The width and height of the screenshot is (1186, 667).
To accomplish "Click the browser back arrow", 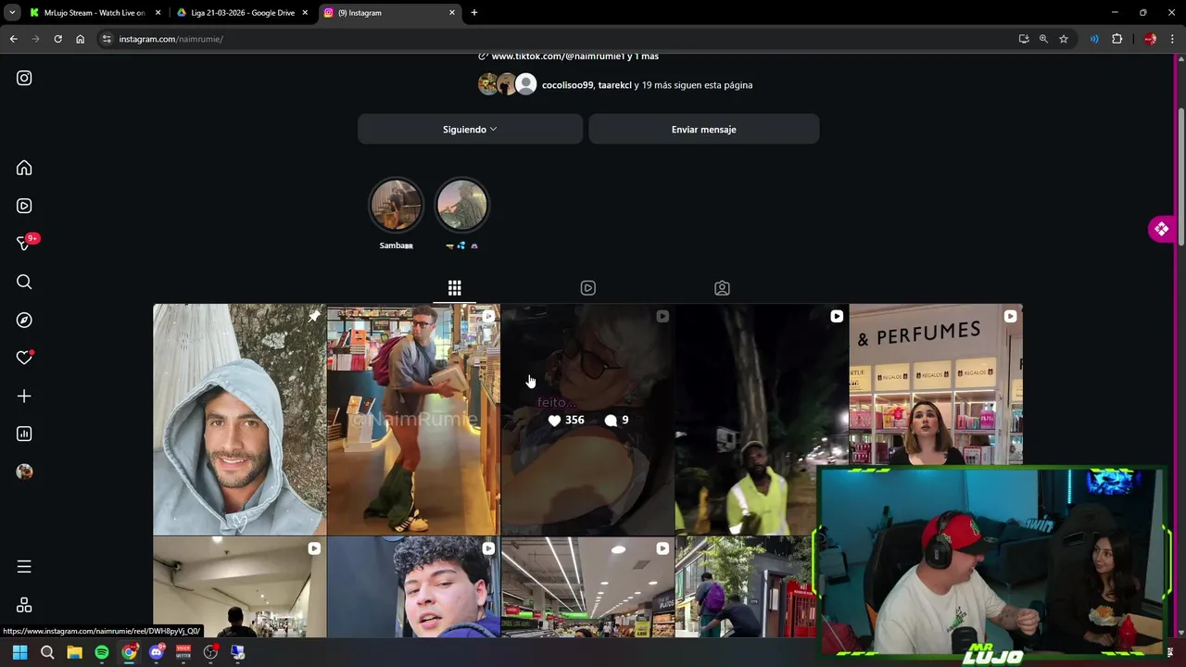I will 13,39.
